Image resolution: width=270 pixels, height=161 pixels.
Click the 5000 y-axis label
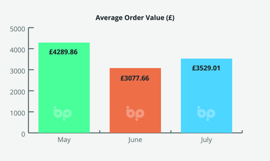pos(17,29)
